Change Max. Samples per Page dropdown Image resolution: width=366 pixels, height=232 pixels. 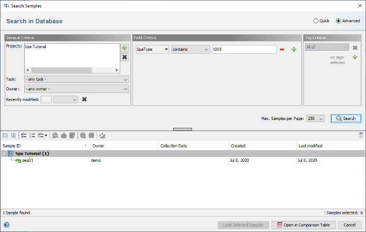point(315,118)
